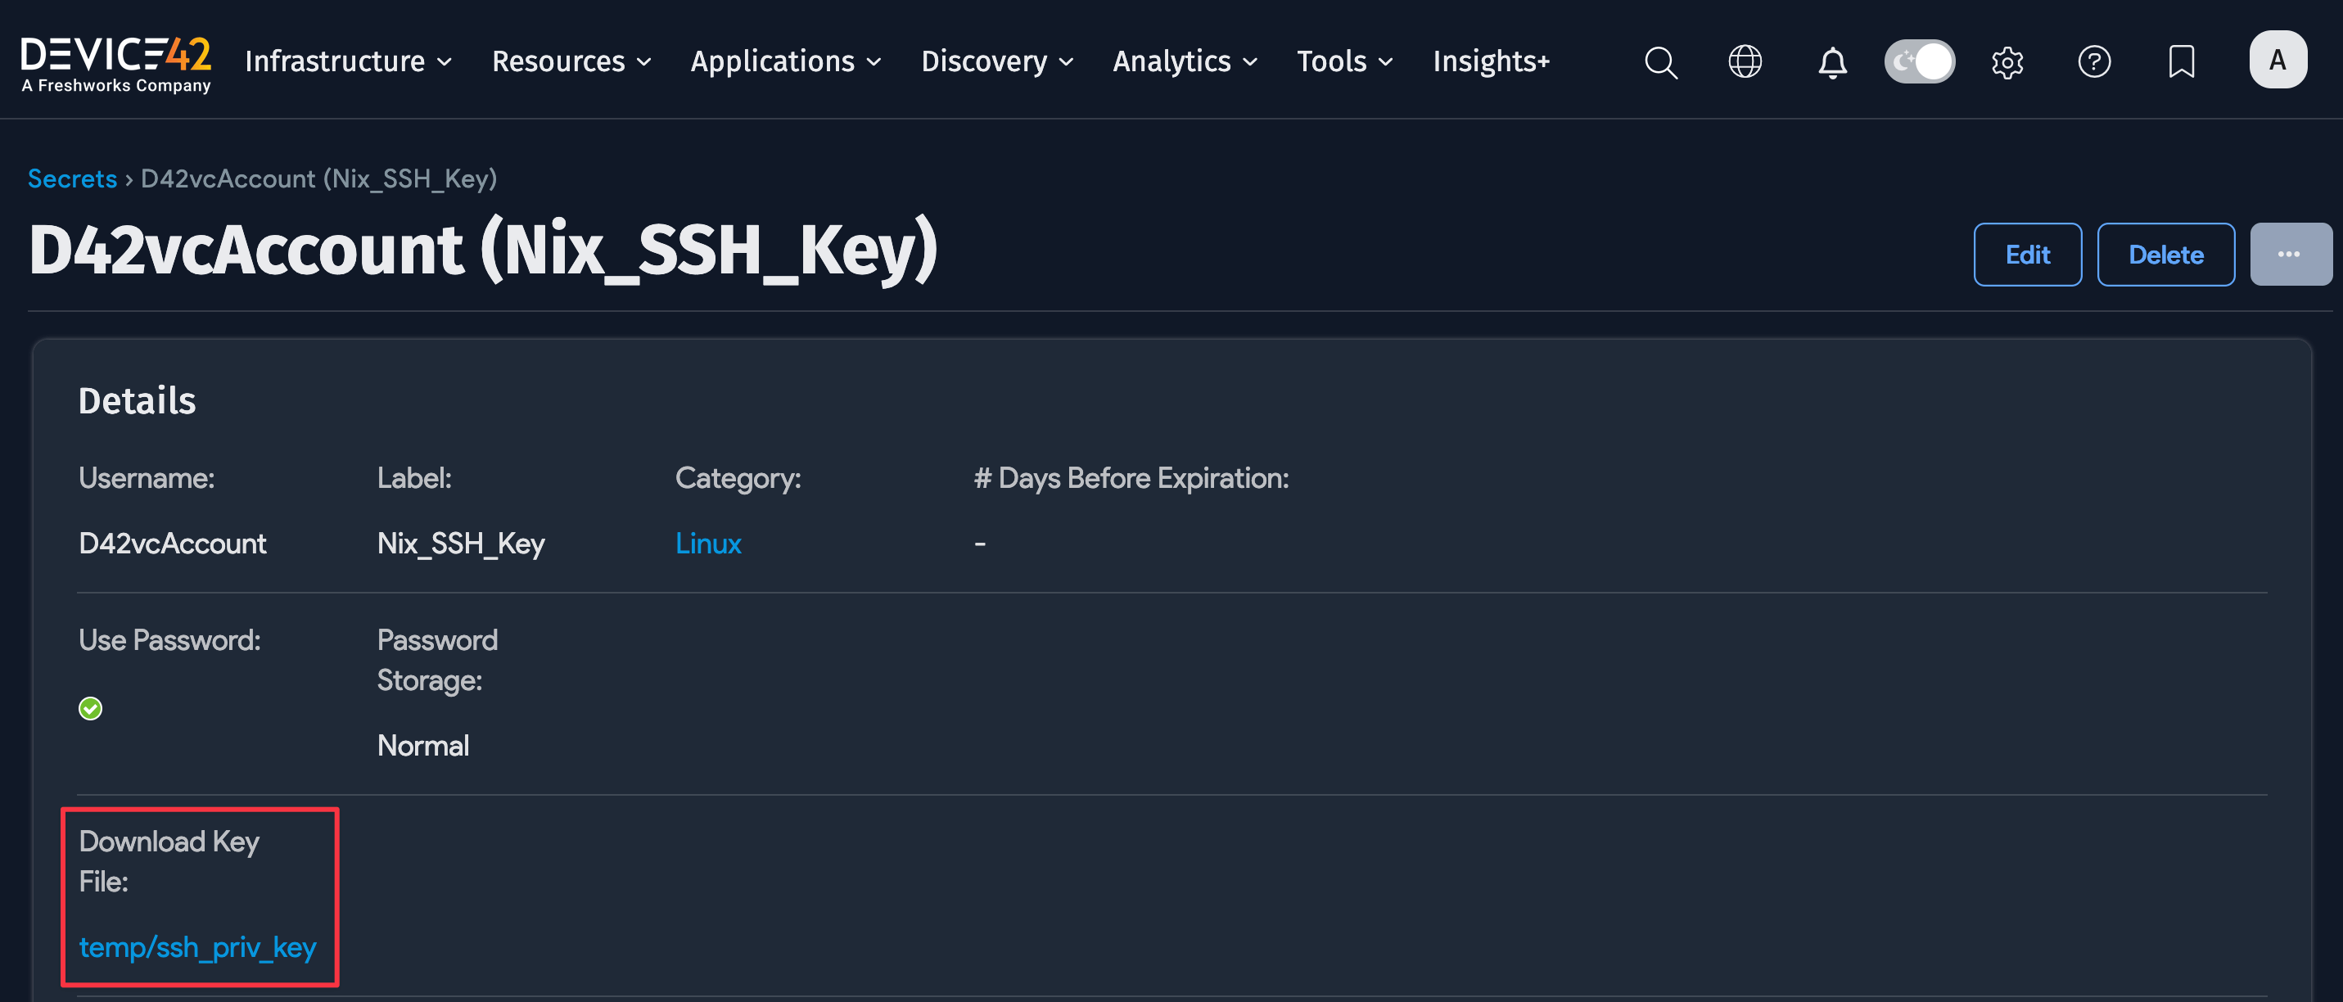The width and height of the screenshot is (2343, 1002).
Task: Toggle the theme switcher to light mode
Action: point(1919,61)
